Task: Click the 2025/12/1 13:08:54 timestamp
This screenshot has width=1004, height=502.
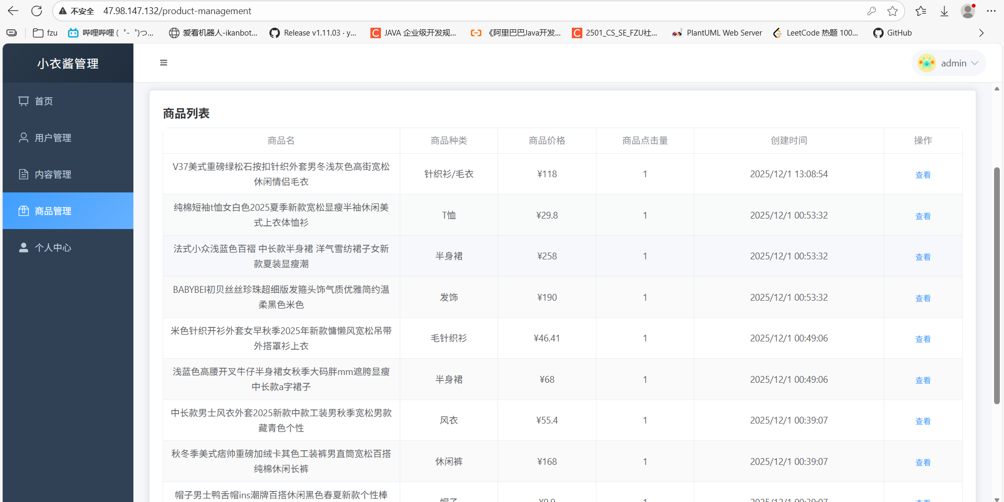Action: (x=789, y=174)
